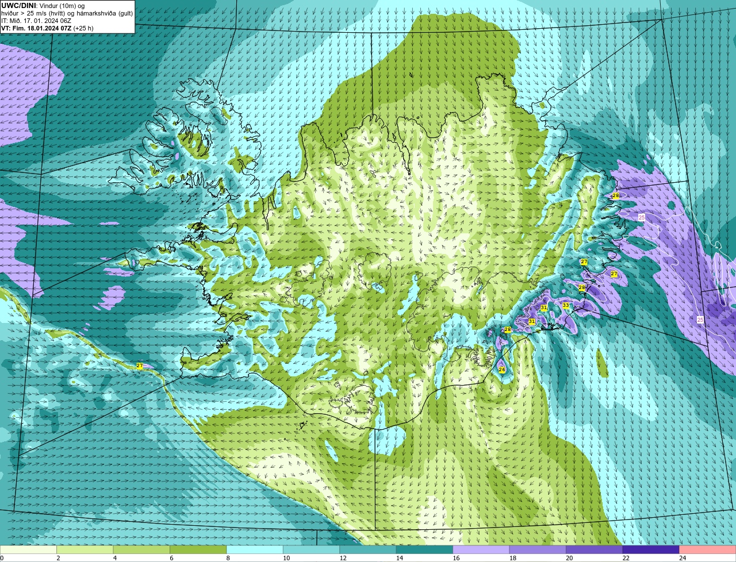The width and height of the screenshot is (736, 562).
Task: Click the legend tick value 8
Action: 229,558
